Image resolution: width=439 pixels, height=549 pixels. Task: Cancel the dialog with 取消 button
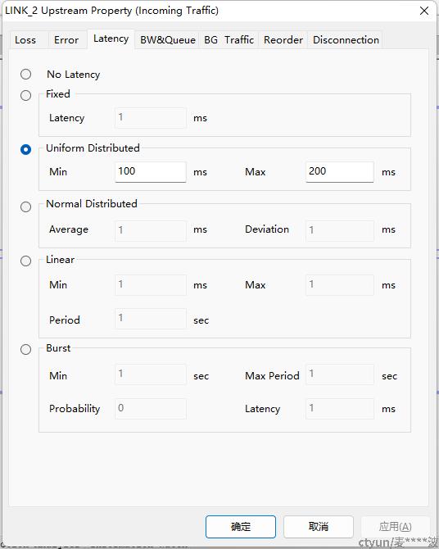[319, 527]
